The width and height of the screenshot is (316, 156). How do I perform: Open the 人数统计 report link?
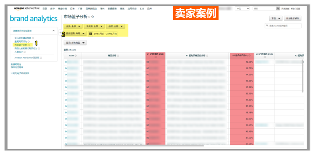point(19,52)
